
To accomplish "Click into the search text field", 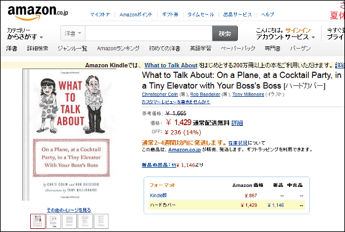I will (x=148, y=33).
